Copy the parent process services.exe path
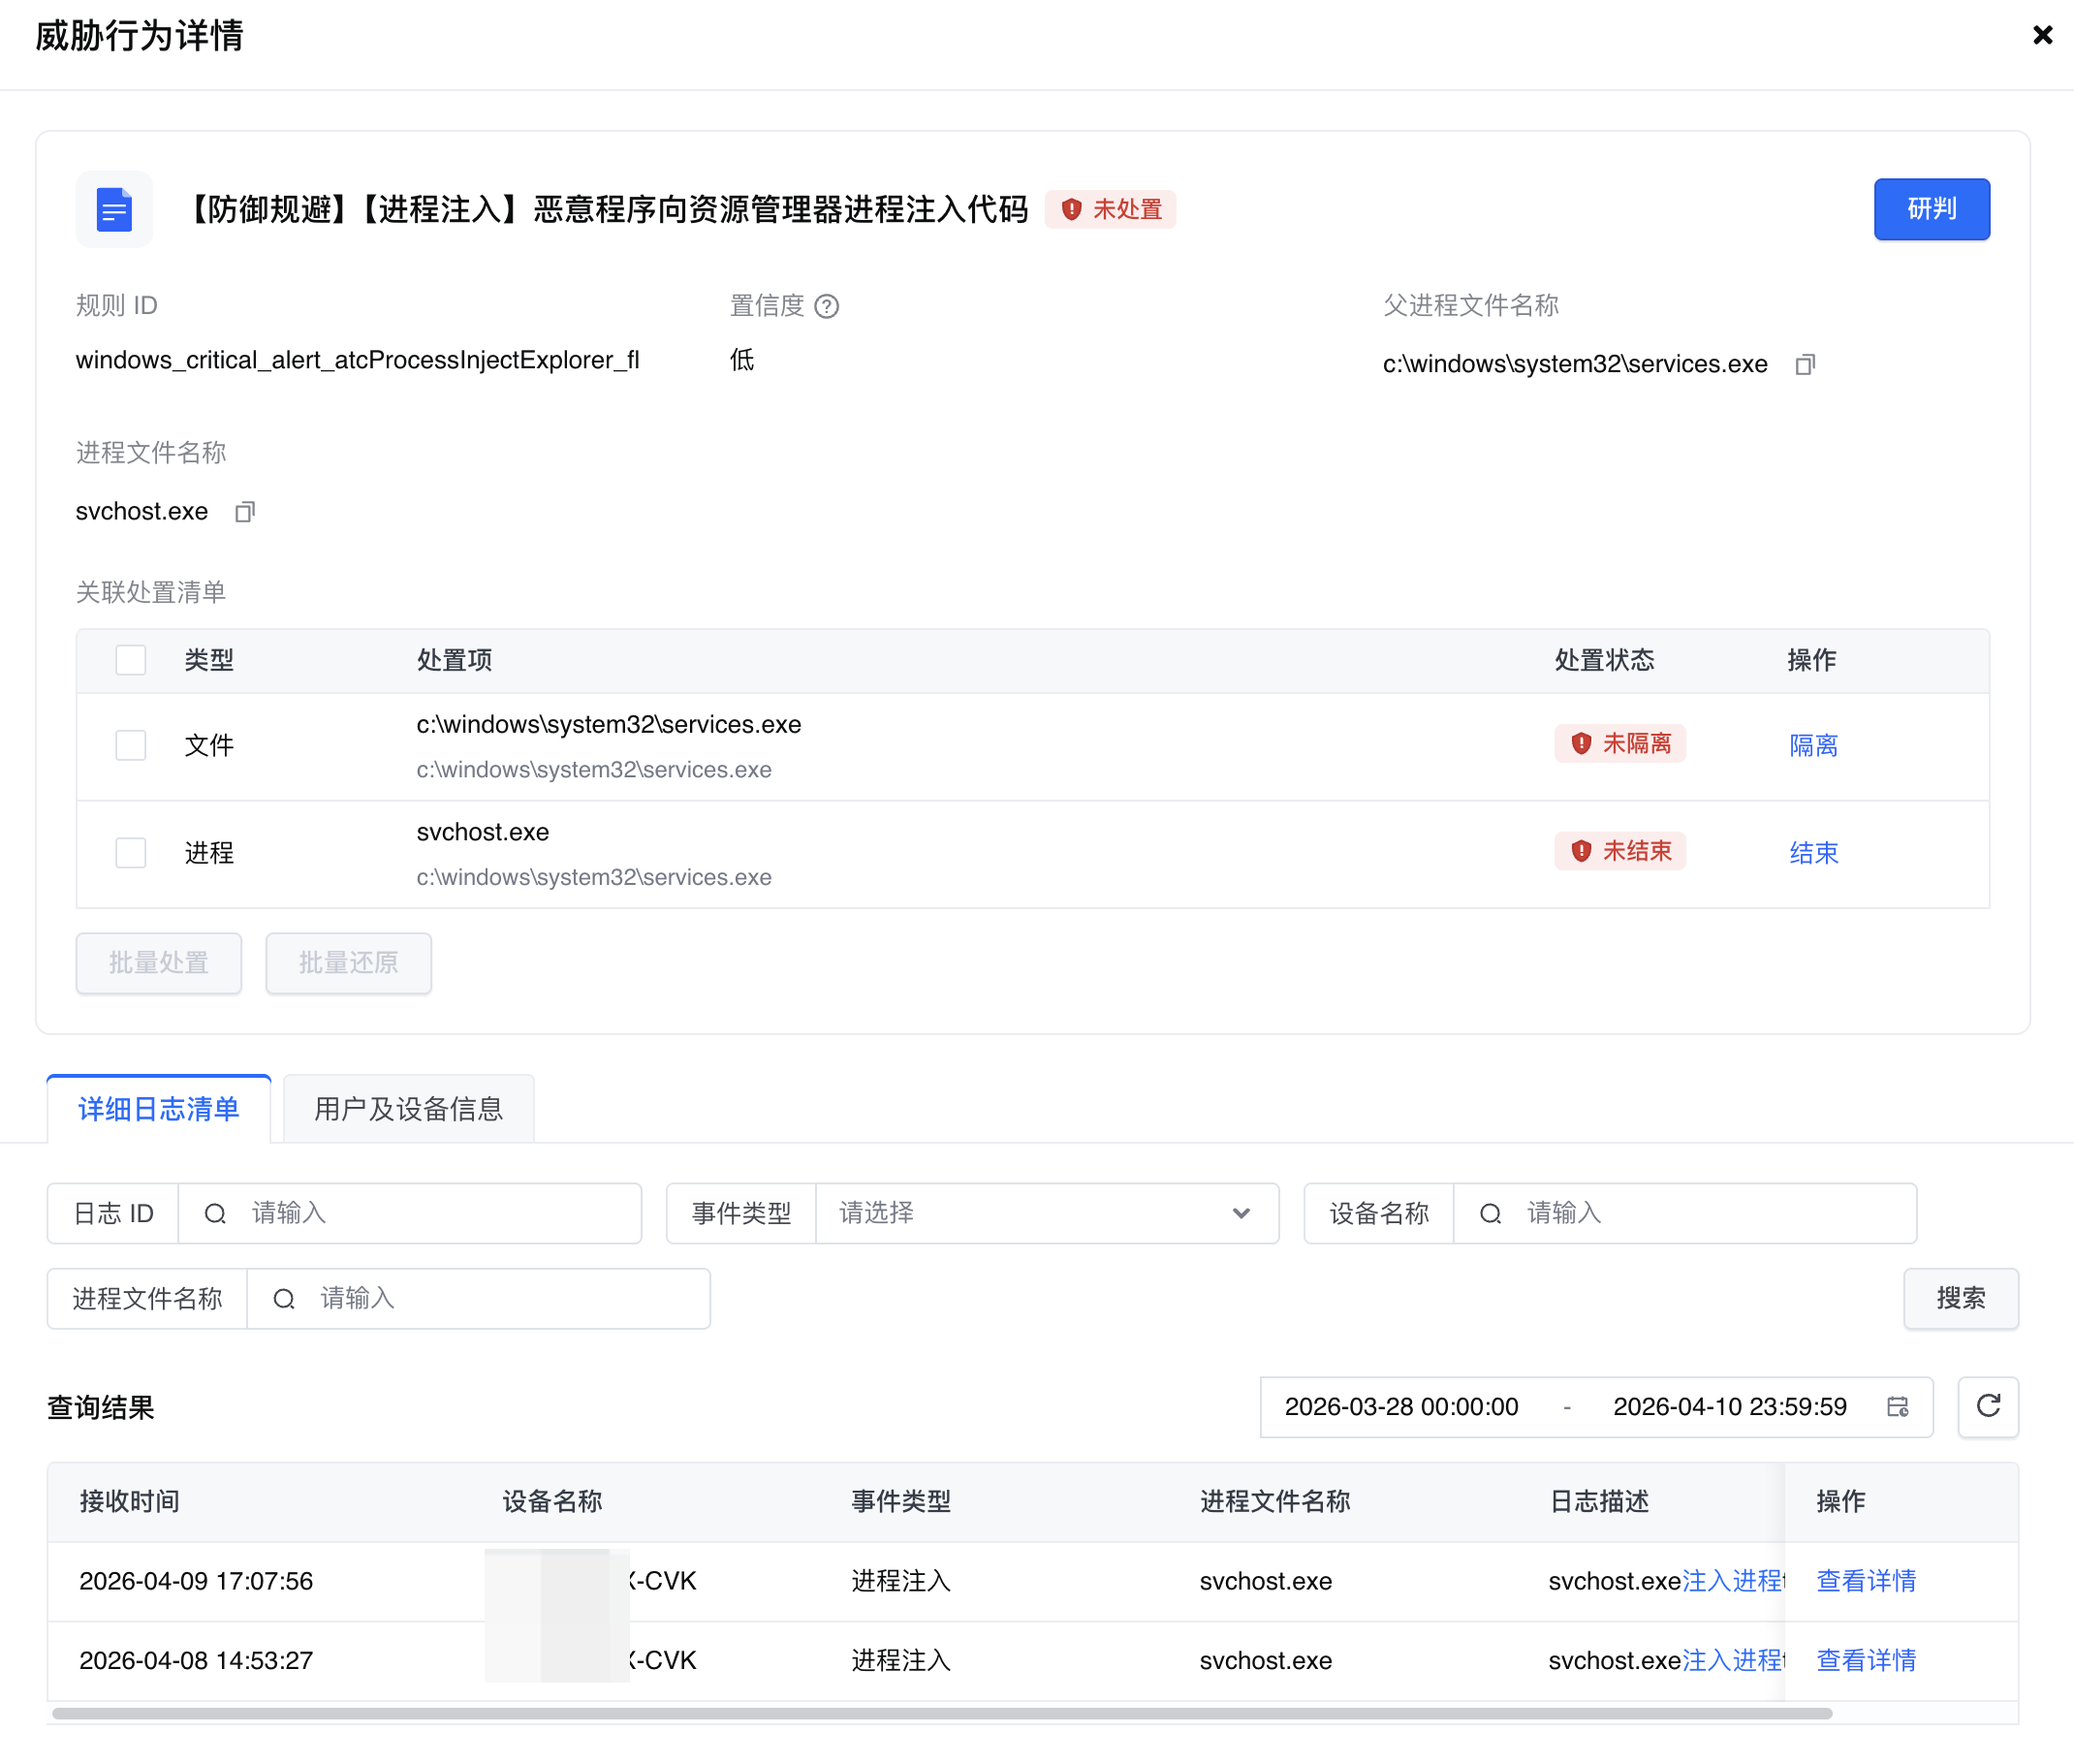 (1804, 364)
